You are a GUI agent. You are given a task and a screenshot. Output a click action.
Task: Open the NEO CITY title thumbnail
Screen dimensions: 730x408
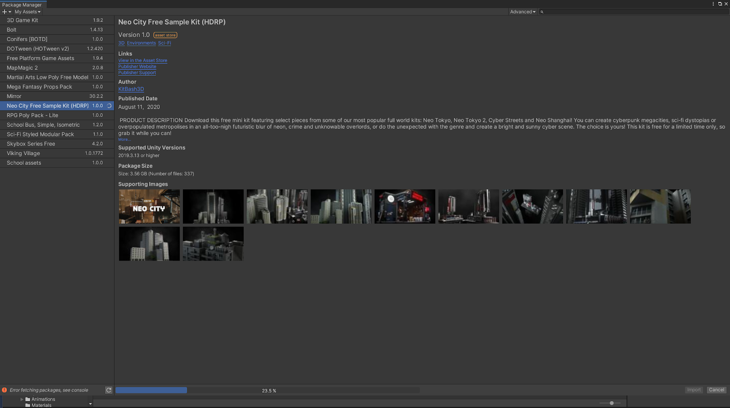click(149, 207)
